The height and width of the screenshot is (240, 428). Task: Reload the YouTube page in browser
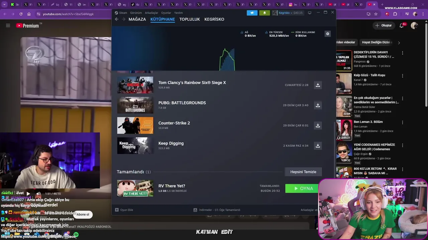[x=21, y=14]
